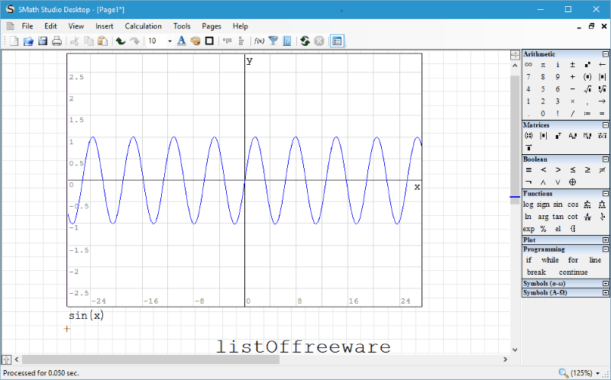Save the worksheet with the floppy icon

click(43, 41)
